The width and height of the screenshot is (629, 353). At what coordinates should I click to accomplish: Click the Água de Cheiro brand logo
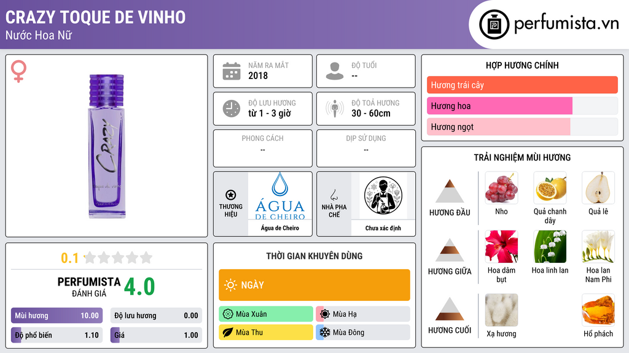point(280,196)
